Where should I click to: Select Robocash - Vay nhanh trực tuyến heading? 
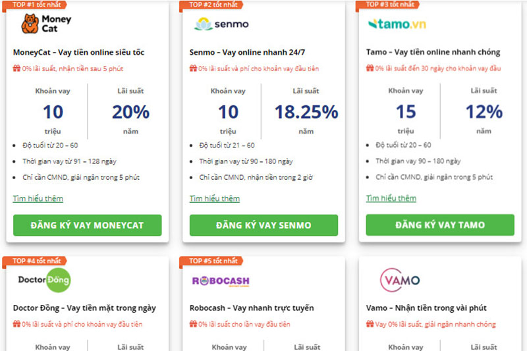(x=252, y=308)
